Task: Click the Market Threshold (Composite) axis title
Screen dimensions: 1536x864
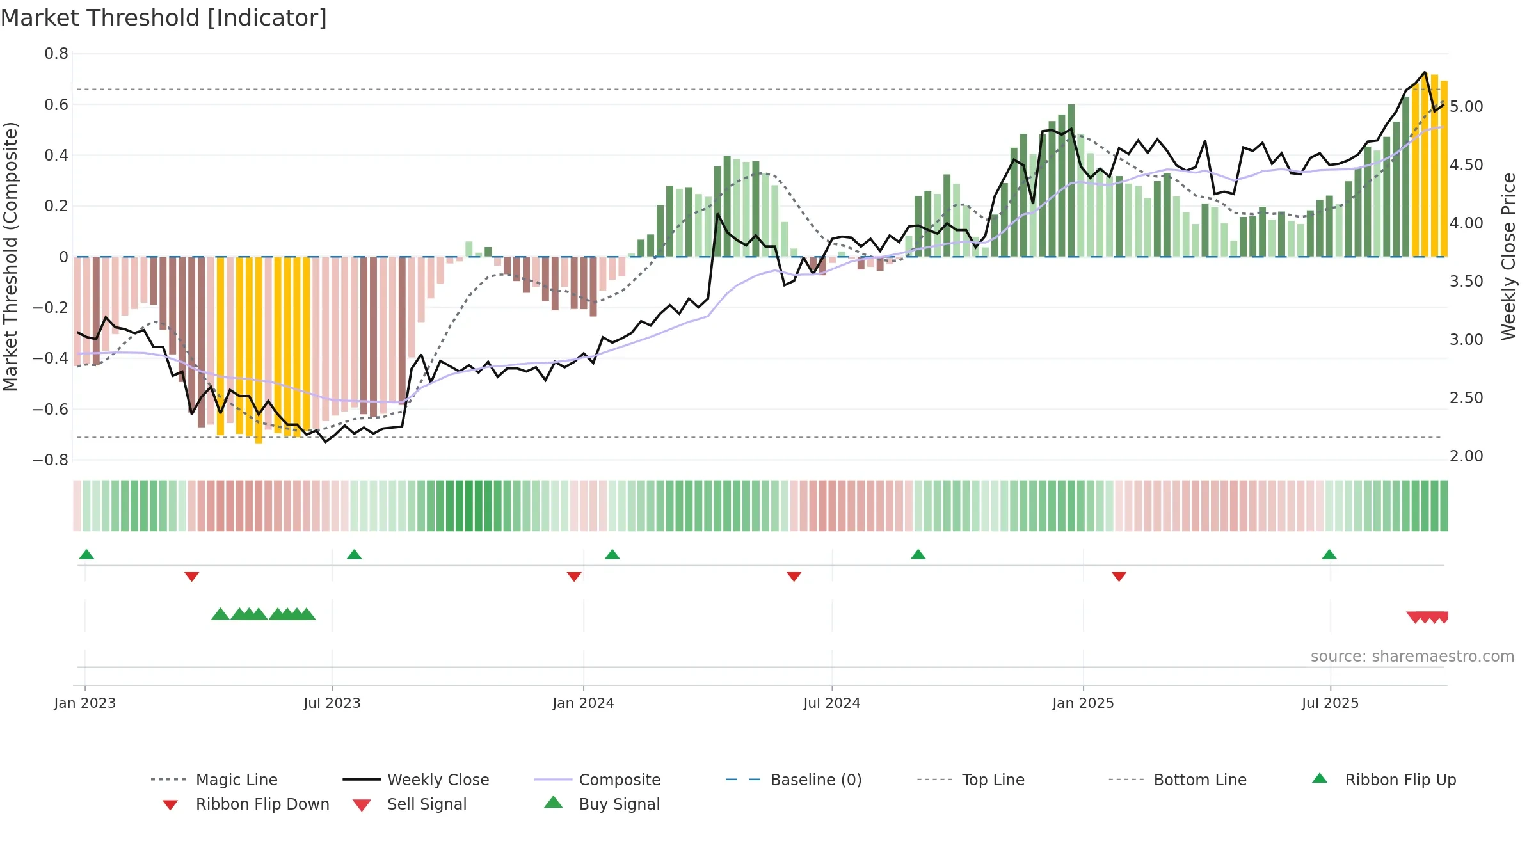Action: pos(10,257)
